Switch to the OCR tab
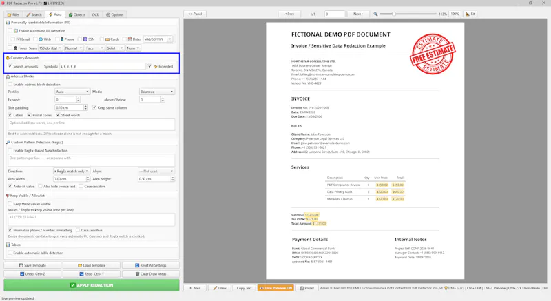The height and width of the screenshot is (301, 551). [96, 14]
